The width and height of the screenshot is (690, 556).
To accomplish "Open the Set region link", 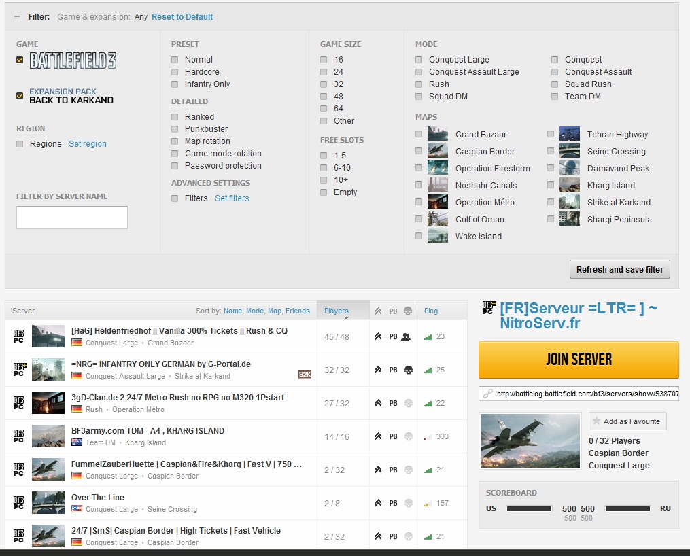I will click(88, 144).
